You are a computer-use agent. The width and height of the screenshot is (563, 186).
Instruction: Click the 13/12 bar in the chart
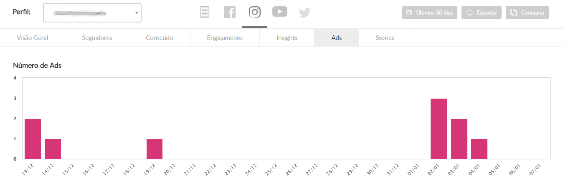pos(33,139)
